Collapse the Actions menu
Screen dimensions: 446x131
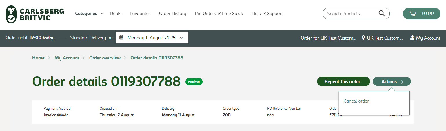coord(392,82)
